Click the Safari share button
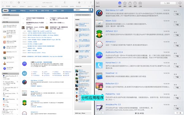The width and height of the screenshot is (184, 115). pyautogui.click(x=85, y=2)
